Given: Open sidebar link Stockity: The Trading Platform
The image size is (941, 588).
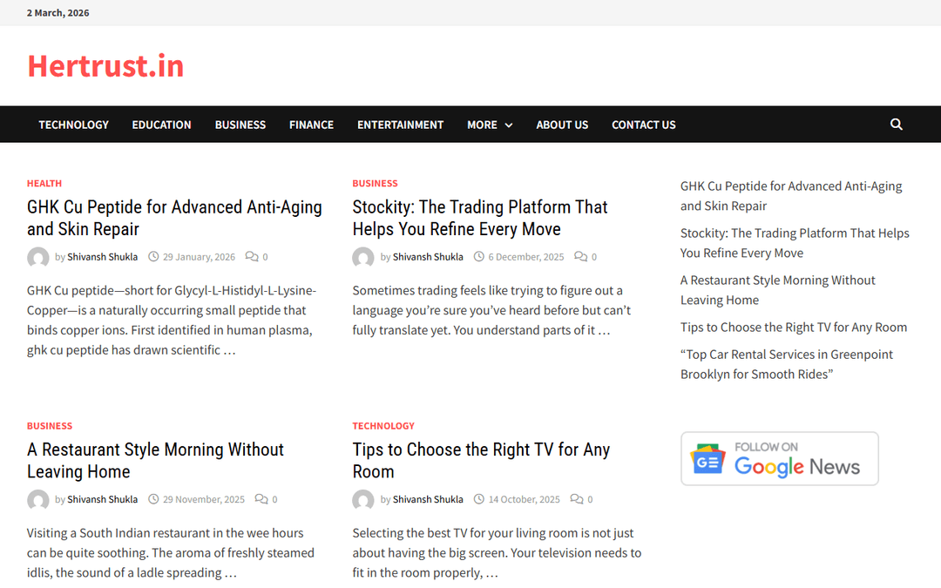Looking at the screenshot, I should [795, 242].
